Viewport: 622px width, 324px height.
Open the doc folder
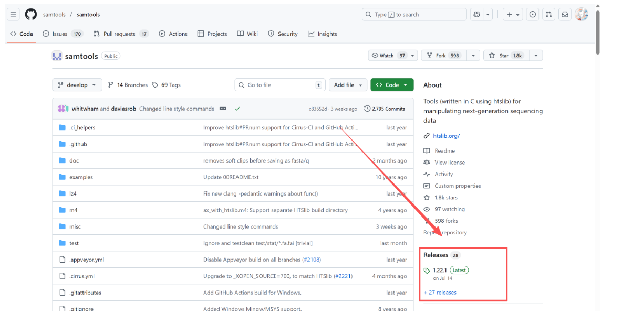point(74,161)
